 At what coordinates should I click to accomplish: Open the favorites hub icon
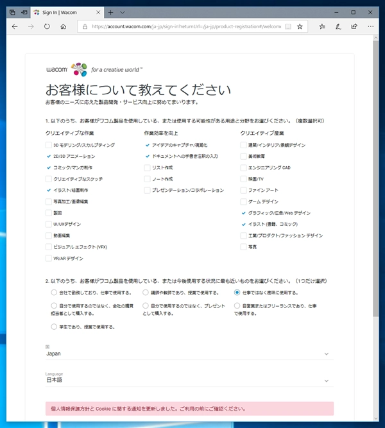[x=322, y=26]
